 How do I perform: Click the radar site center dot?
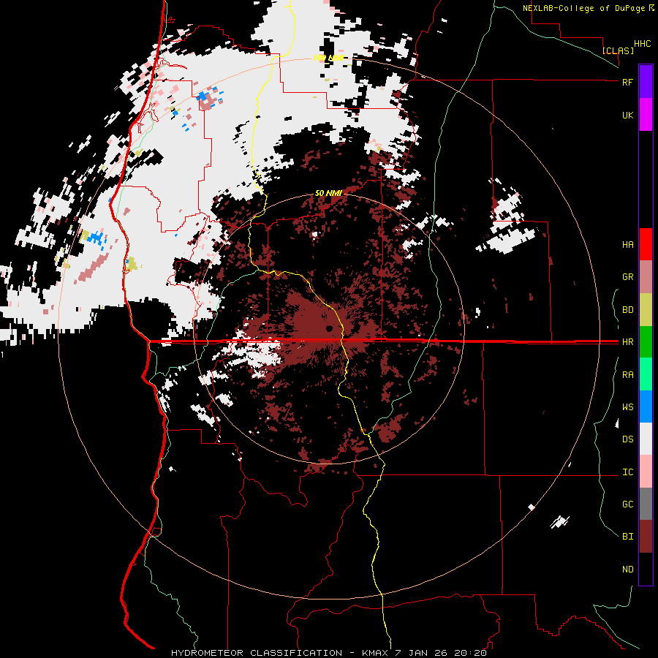330,328
